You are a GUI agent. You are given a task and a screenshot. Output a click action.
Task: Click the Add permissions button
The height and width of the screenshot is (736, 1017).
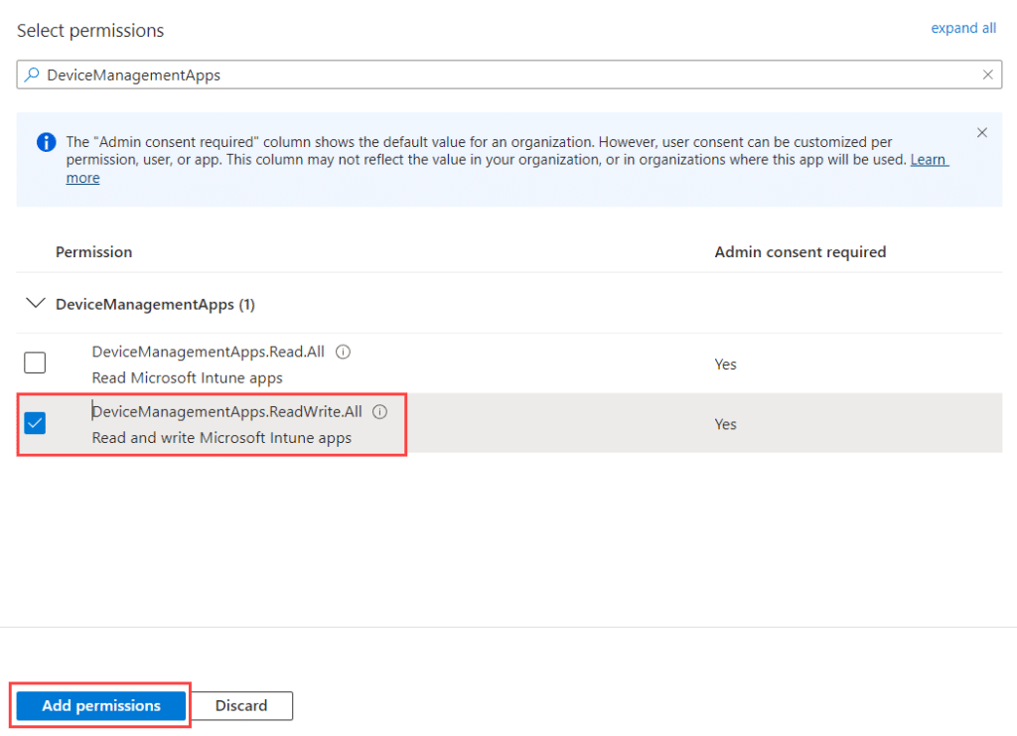tap(101, 705)
